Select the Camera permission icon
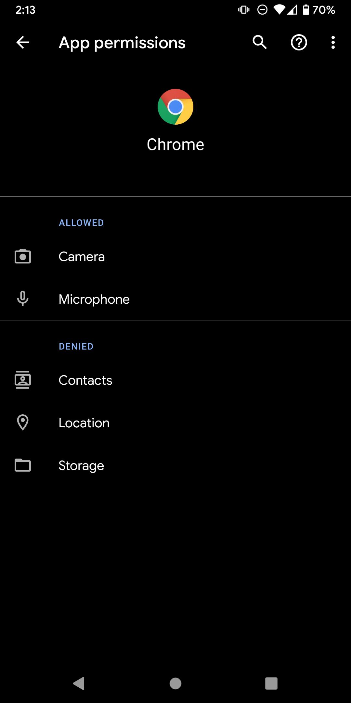 23,256
